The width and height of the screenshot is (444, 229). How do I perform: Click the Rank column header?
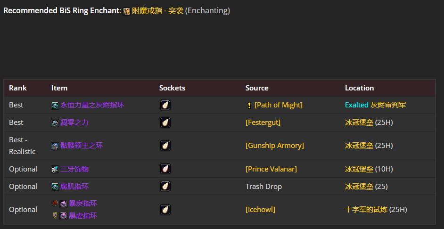(18, 88)
